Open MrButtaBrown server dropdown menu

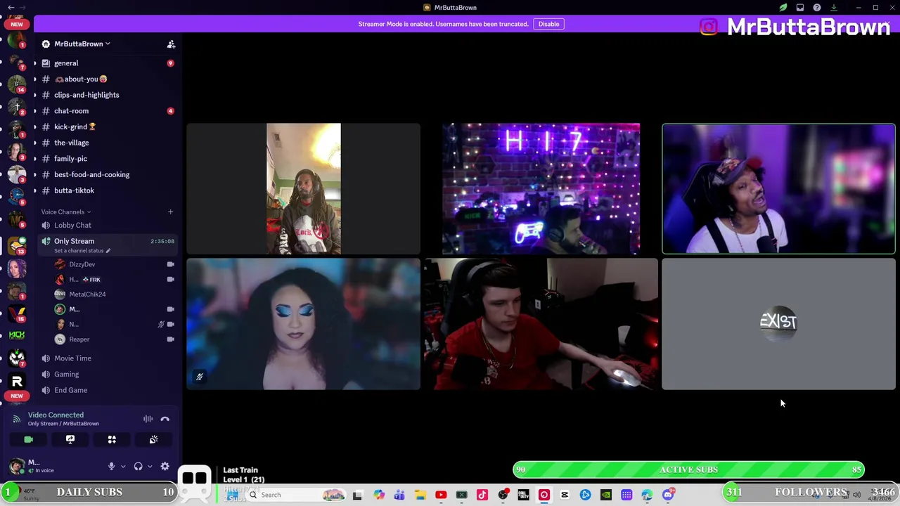82,44
